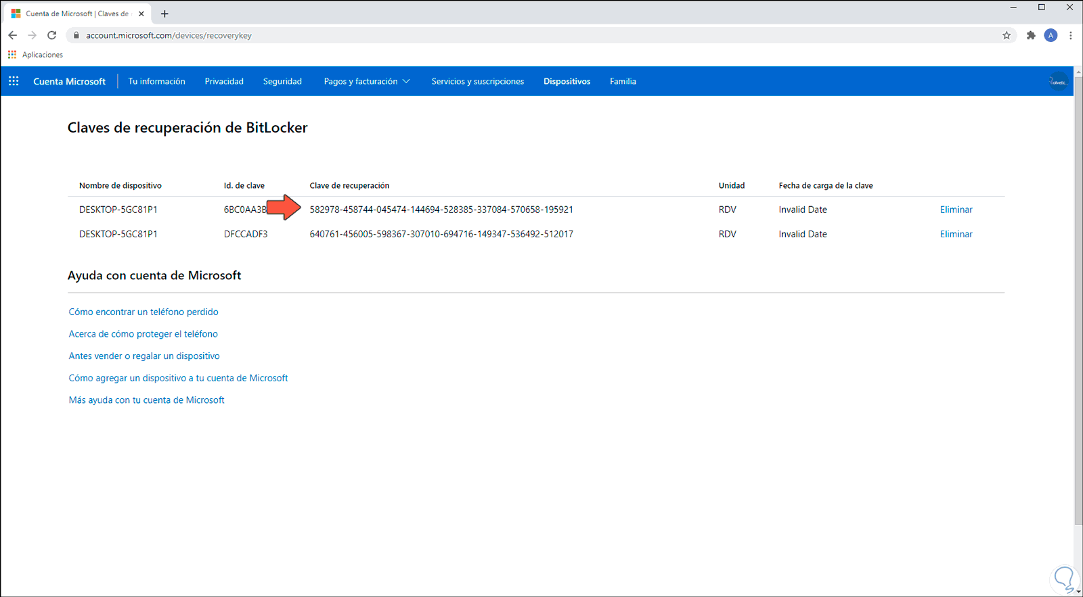Screen dimensions: 1083x597
Task: Click device name in the DFCCADF3 row
Action: (118, 234)
